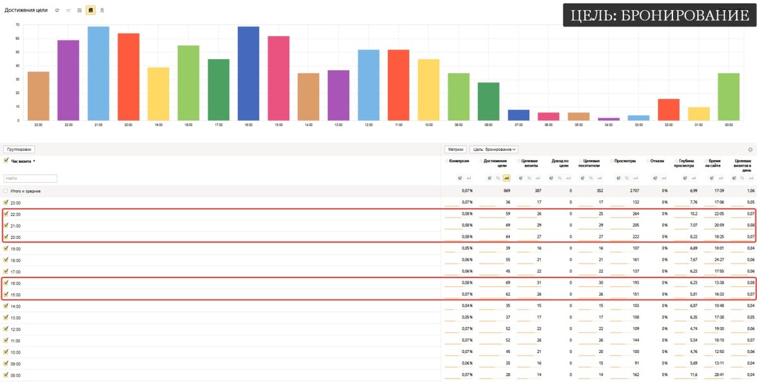
Task: Uncheck the 16:00 row checkbox
Action: [x=6, y=283]
